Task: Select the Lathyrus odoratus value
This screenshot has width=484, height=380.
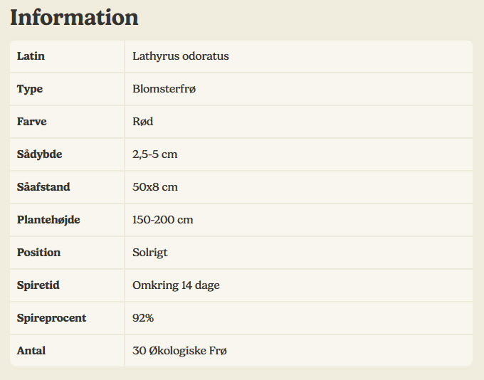Action: [181, 56]
